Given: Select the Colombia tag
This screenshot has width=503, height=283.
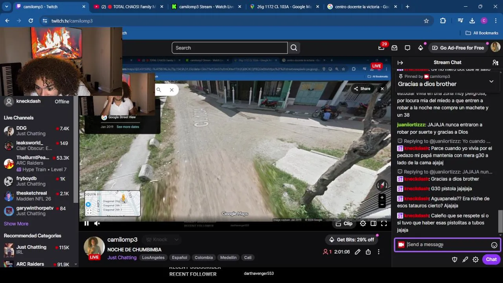Looking at the screenshot, I should (x=204, y=257).
